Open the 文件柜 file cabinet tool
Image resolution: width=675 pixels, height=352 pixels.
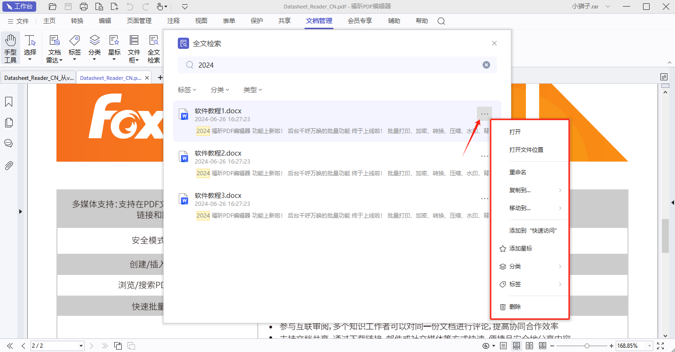134,48
